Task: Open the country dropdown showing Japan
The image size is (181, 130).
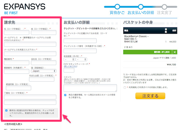Action: (44, 71)
